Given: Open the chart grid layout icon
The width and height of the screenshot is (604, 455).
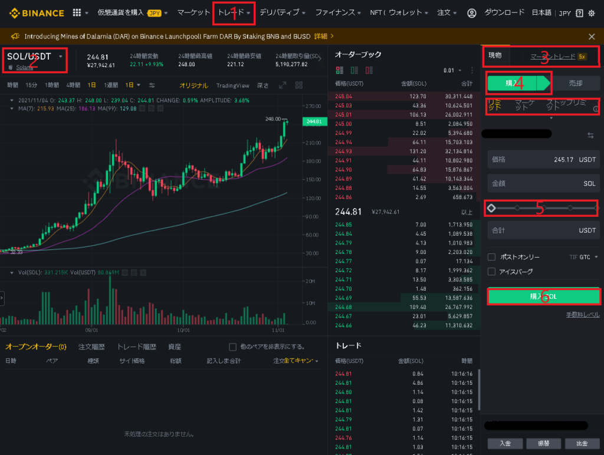Looking at the screenshot, I should [x=299, y=85].
